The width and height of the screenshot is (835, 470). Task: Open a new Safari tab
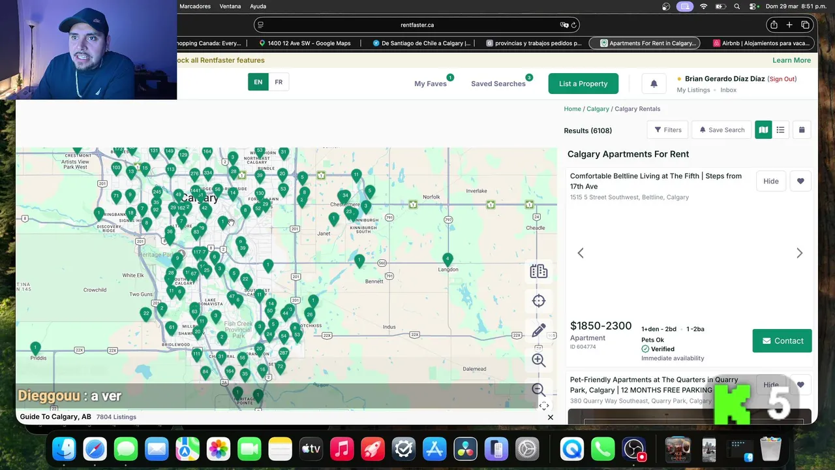[789, 25]
